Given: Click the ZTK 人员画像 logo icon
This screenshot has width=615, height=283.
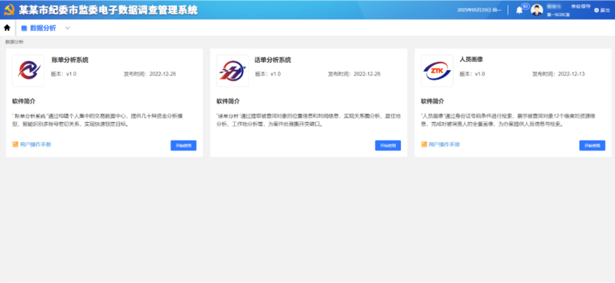Looking at the screenshot, I should pos(437,71).
